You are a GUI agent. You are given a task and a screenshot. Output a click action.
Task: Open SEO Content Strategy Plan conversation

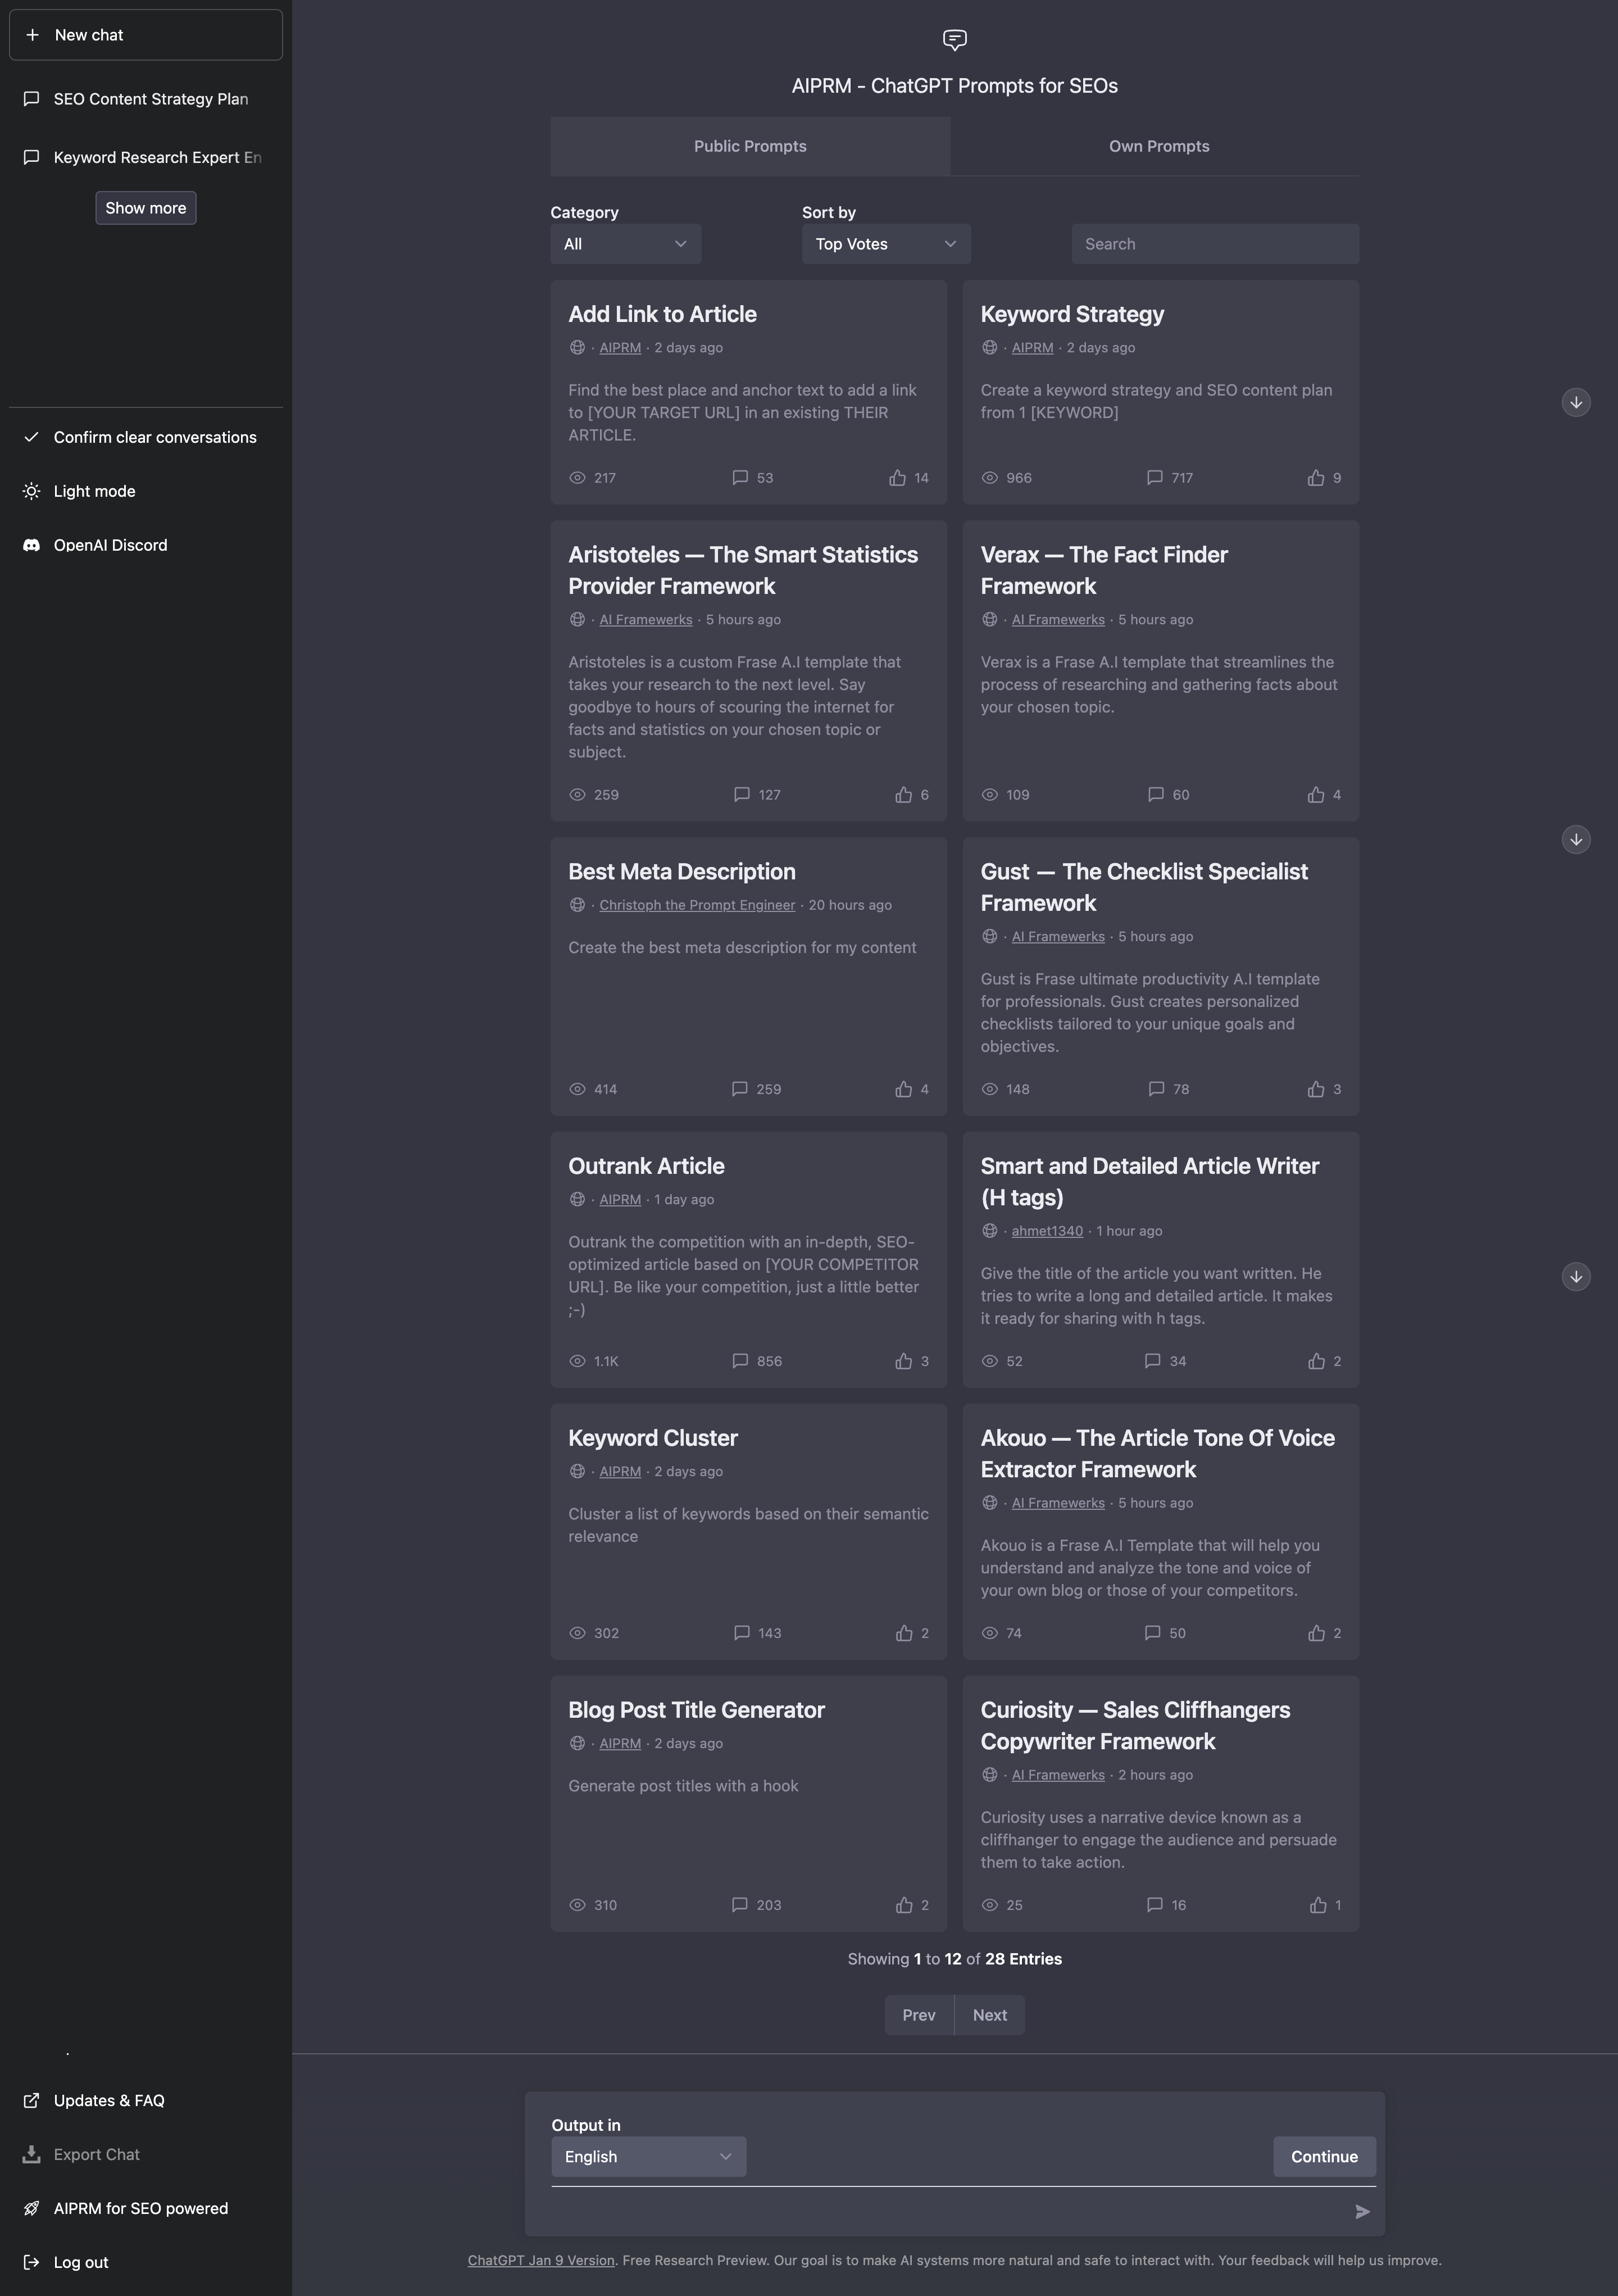tap(146, 99)
